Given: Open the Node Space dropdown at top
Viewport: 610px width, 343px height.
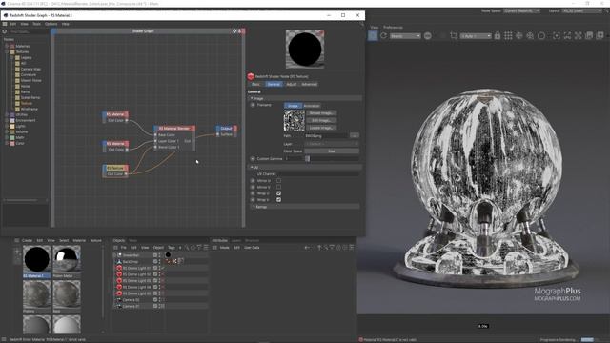Looking at the screenshot, I should tap(522, 10).
